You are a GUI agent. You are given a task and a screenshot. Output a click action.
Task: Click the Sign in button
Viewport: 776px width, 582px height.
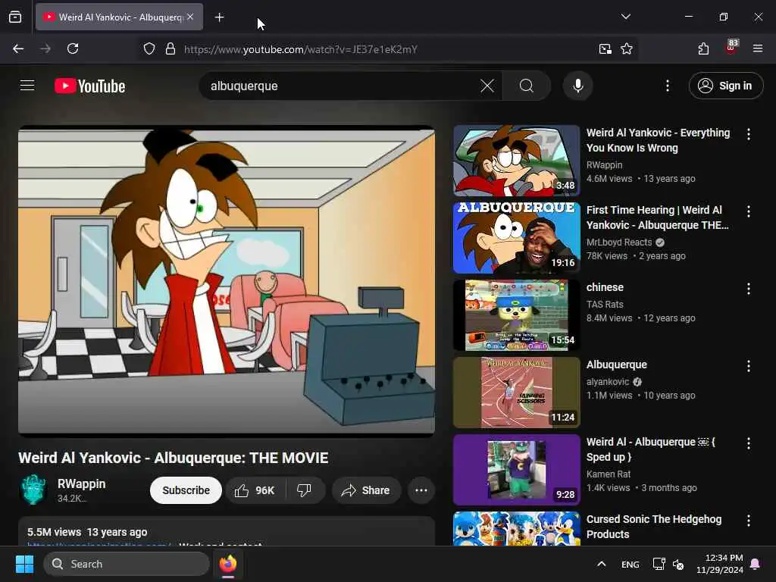coord(725,86)
